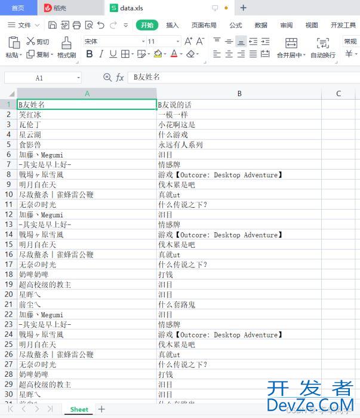Align text left
The image size is (360, 418).
click(x=217, y=54)
